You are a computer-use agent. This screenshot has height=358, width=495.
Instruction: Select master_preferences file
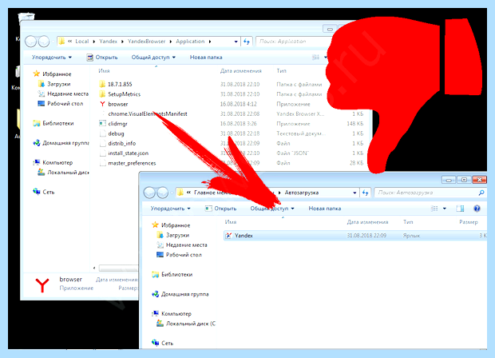(x=128, y=163)
